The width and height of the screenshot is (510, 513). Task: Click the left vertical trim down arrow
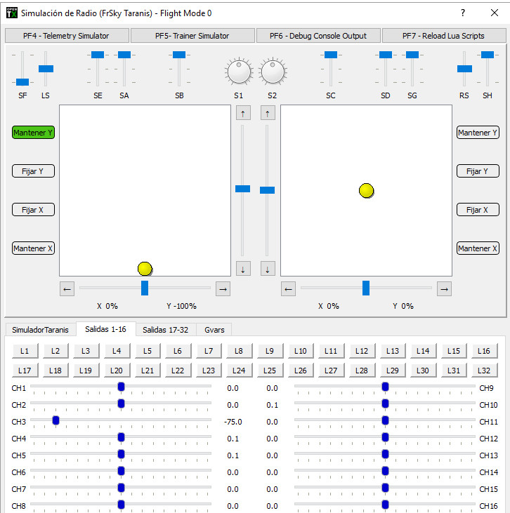[x=243, y=268]
